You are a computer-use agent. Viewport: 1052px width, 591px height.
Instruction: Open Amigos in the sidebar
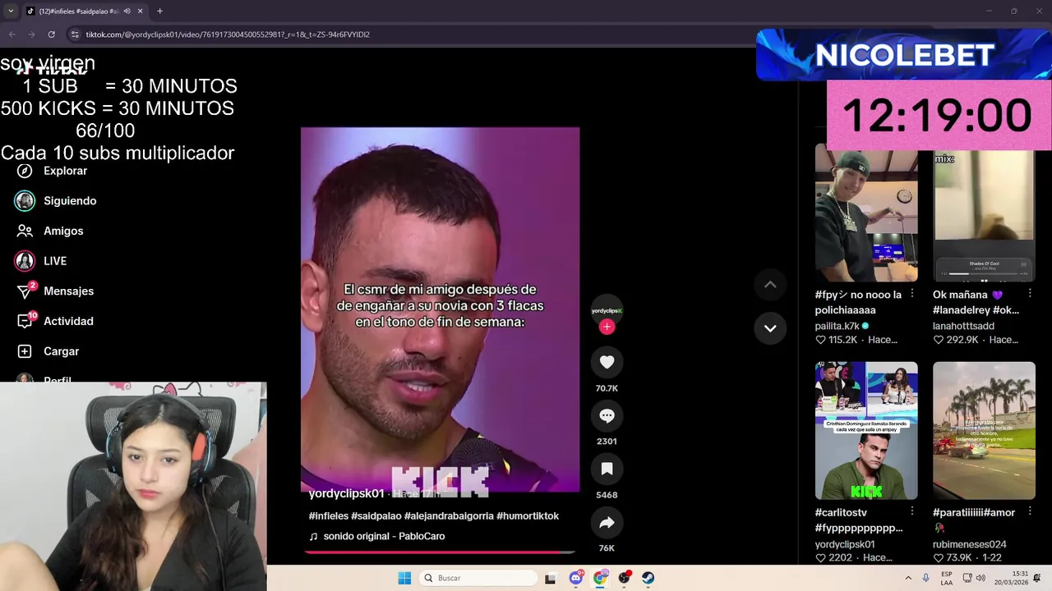[x=63, y=231]
